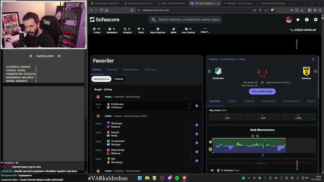Select the Amr. Futbolu category
324x182 pixels.
click(189, 31)
